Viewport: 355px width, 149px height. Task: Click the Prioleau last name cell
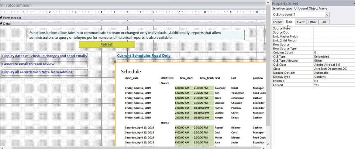[237, 108]
